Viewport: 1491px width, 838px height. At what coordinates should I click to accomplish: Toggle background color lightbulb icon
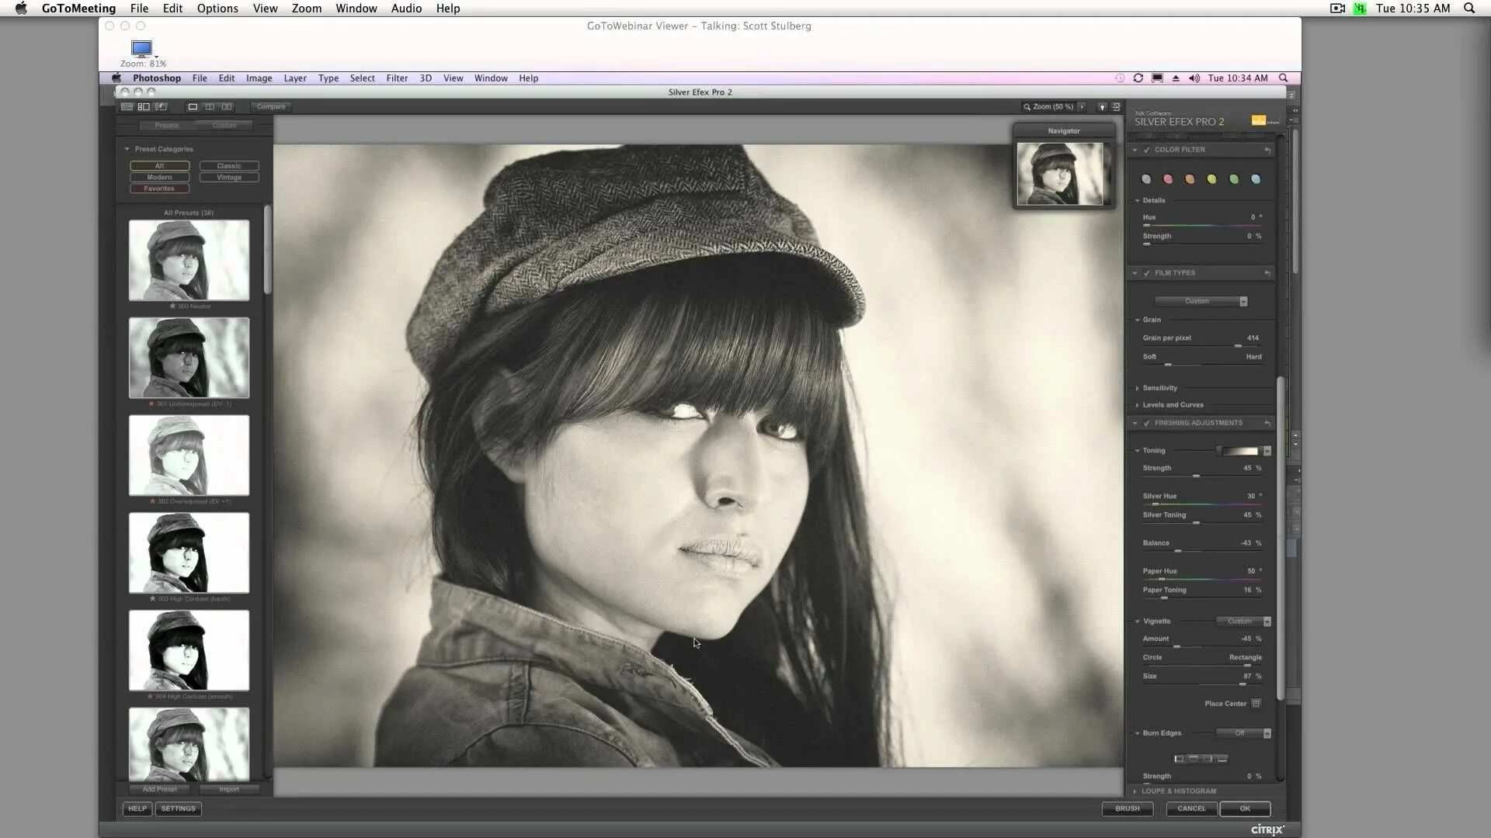[1101, 107]
